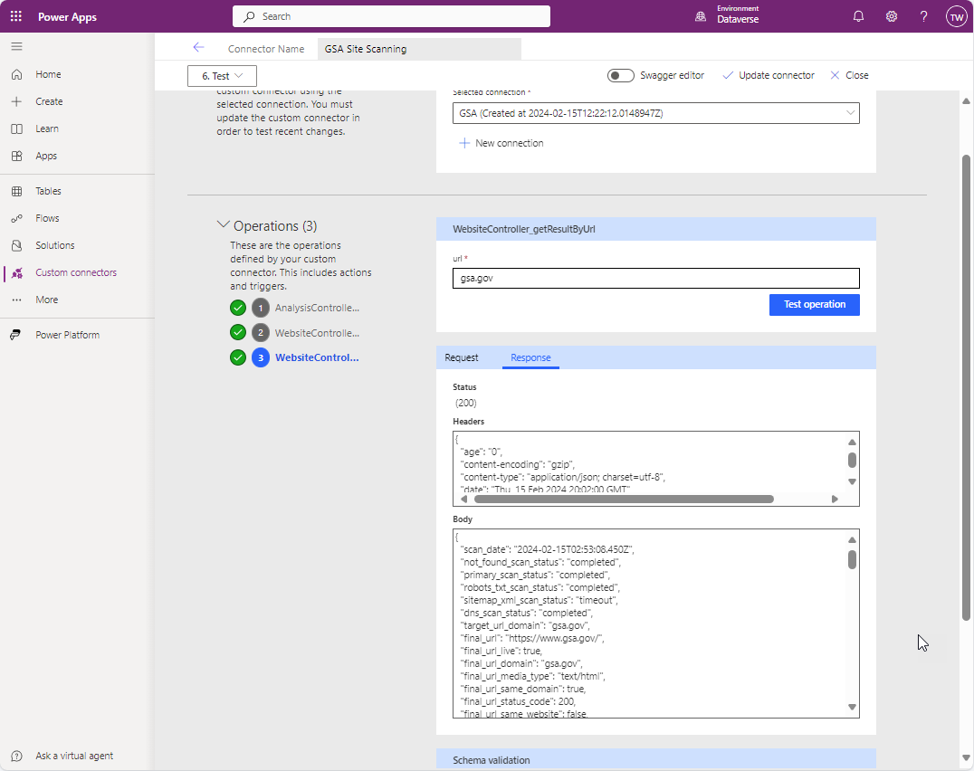Open Custom connectors in navigation

tap(76, 272)
